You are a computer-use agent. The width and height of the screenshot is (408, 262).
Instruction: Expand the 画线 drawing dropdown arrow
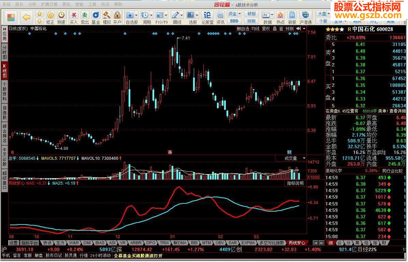tap(181, 15)
